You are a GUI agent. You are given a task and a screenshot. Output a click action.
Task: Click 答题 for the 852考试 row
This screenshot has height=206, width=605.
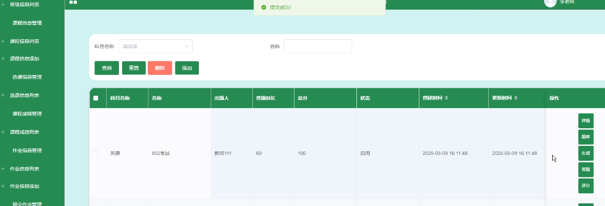pos(586,169)
